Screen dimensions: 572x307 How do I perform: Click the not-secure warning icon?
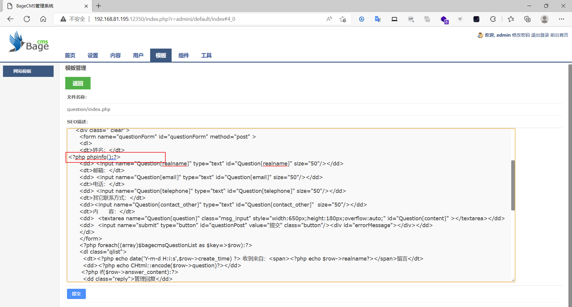tap(63, 19)
